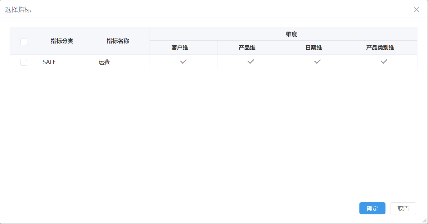
Task: Click the 维度 group header
Action: [x=283, y=34]
